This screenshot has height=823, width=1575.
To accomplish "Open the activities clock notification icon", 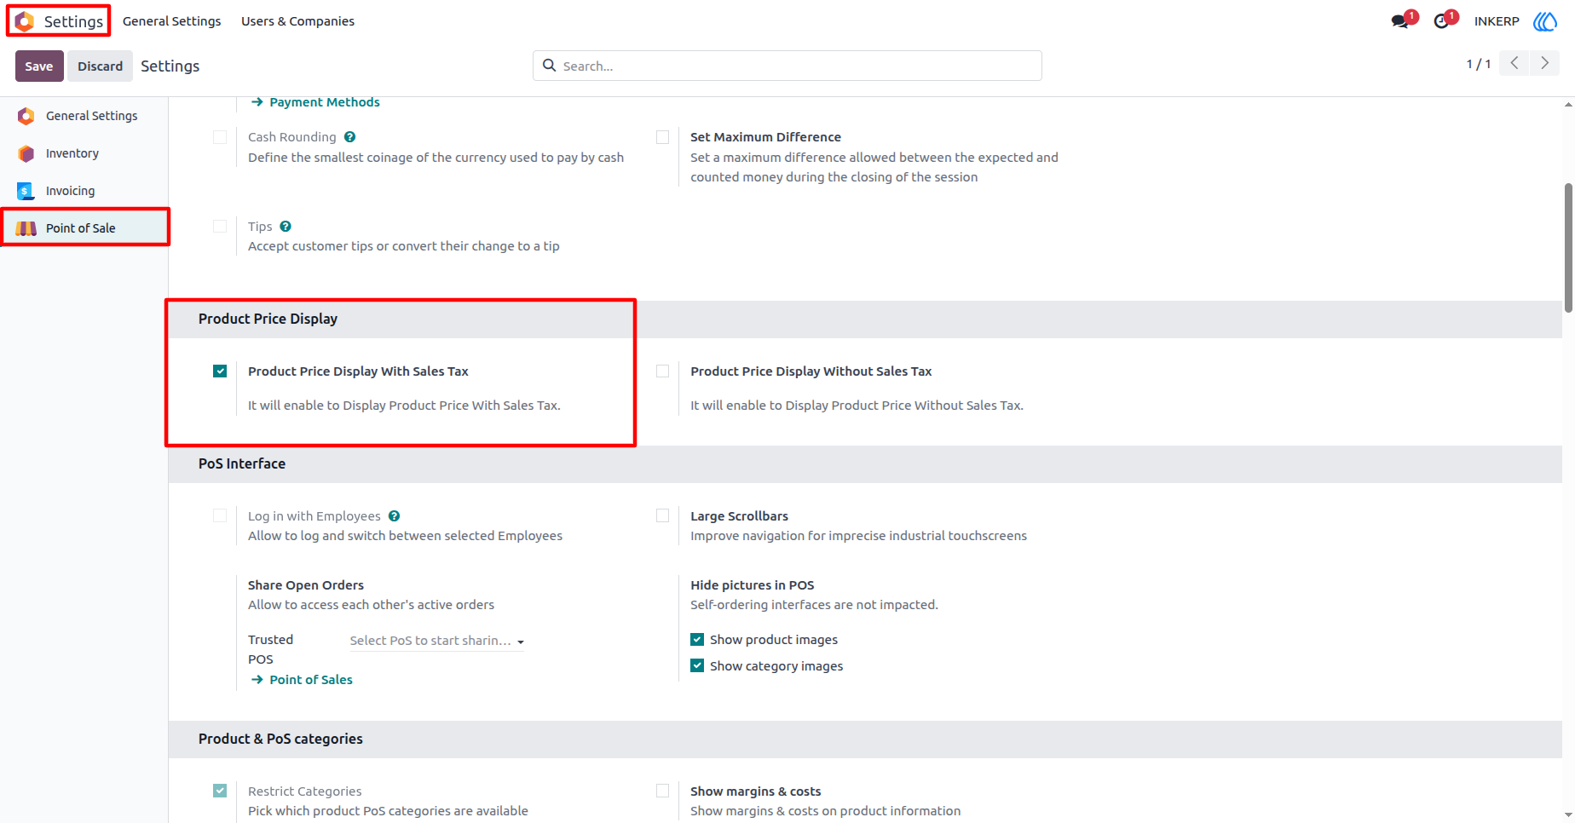I will coord(1441,21).
